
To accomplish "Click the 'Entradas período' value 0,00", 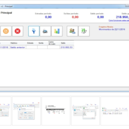I will (48, 17).
